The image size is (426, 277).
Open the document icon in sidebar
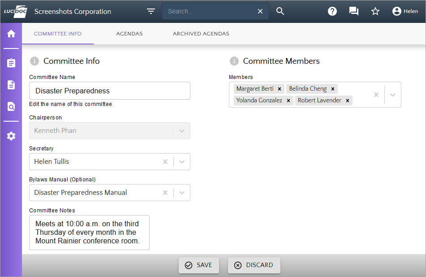point(11,85)
